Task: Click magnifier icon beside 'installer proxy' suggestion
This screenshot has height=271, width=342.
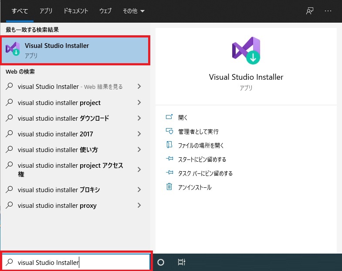Action: [9, 205]
